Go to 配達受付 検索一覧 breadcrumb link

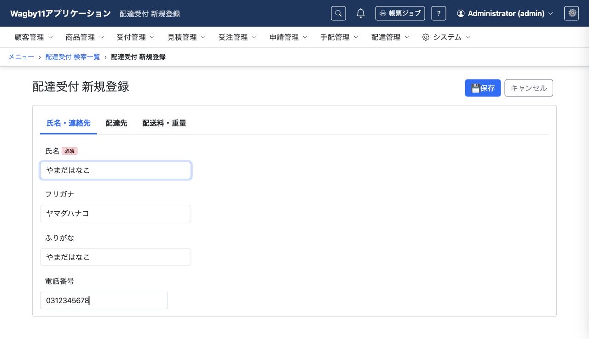[73, 57]
